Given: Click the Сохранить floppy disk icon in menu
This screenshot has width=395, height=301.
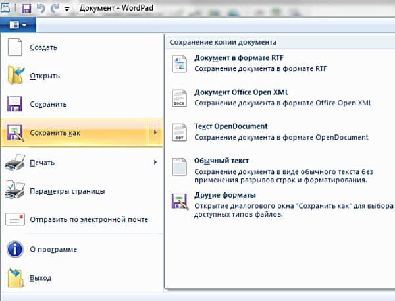Looking at the screenshot, I should [x=15, y=104].
